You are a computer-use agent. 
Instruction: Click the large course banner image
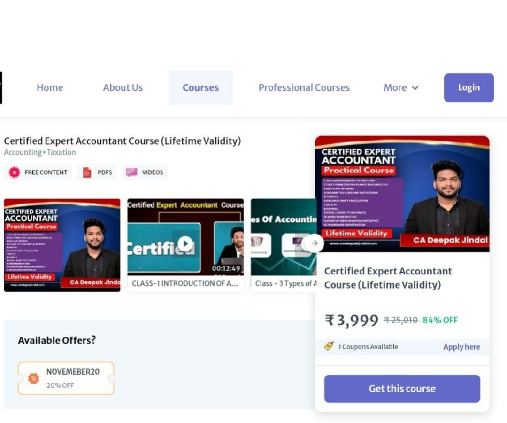pyautogui.click(x=402, y=194)
